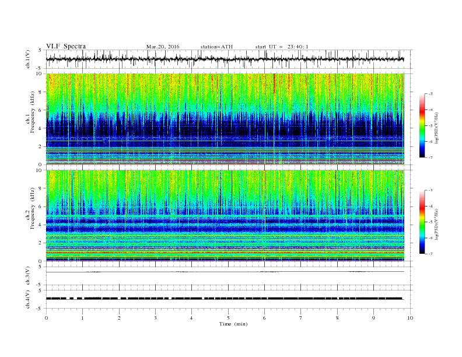Click the "6" kHz tick on ch.1 spectrogram
Screen dimensions: 462x357
pyautogui.click(x=41, y=110)
